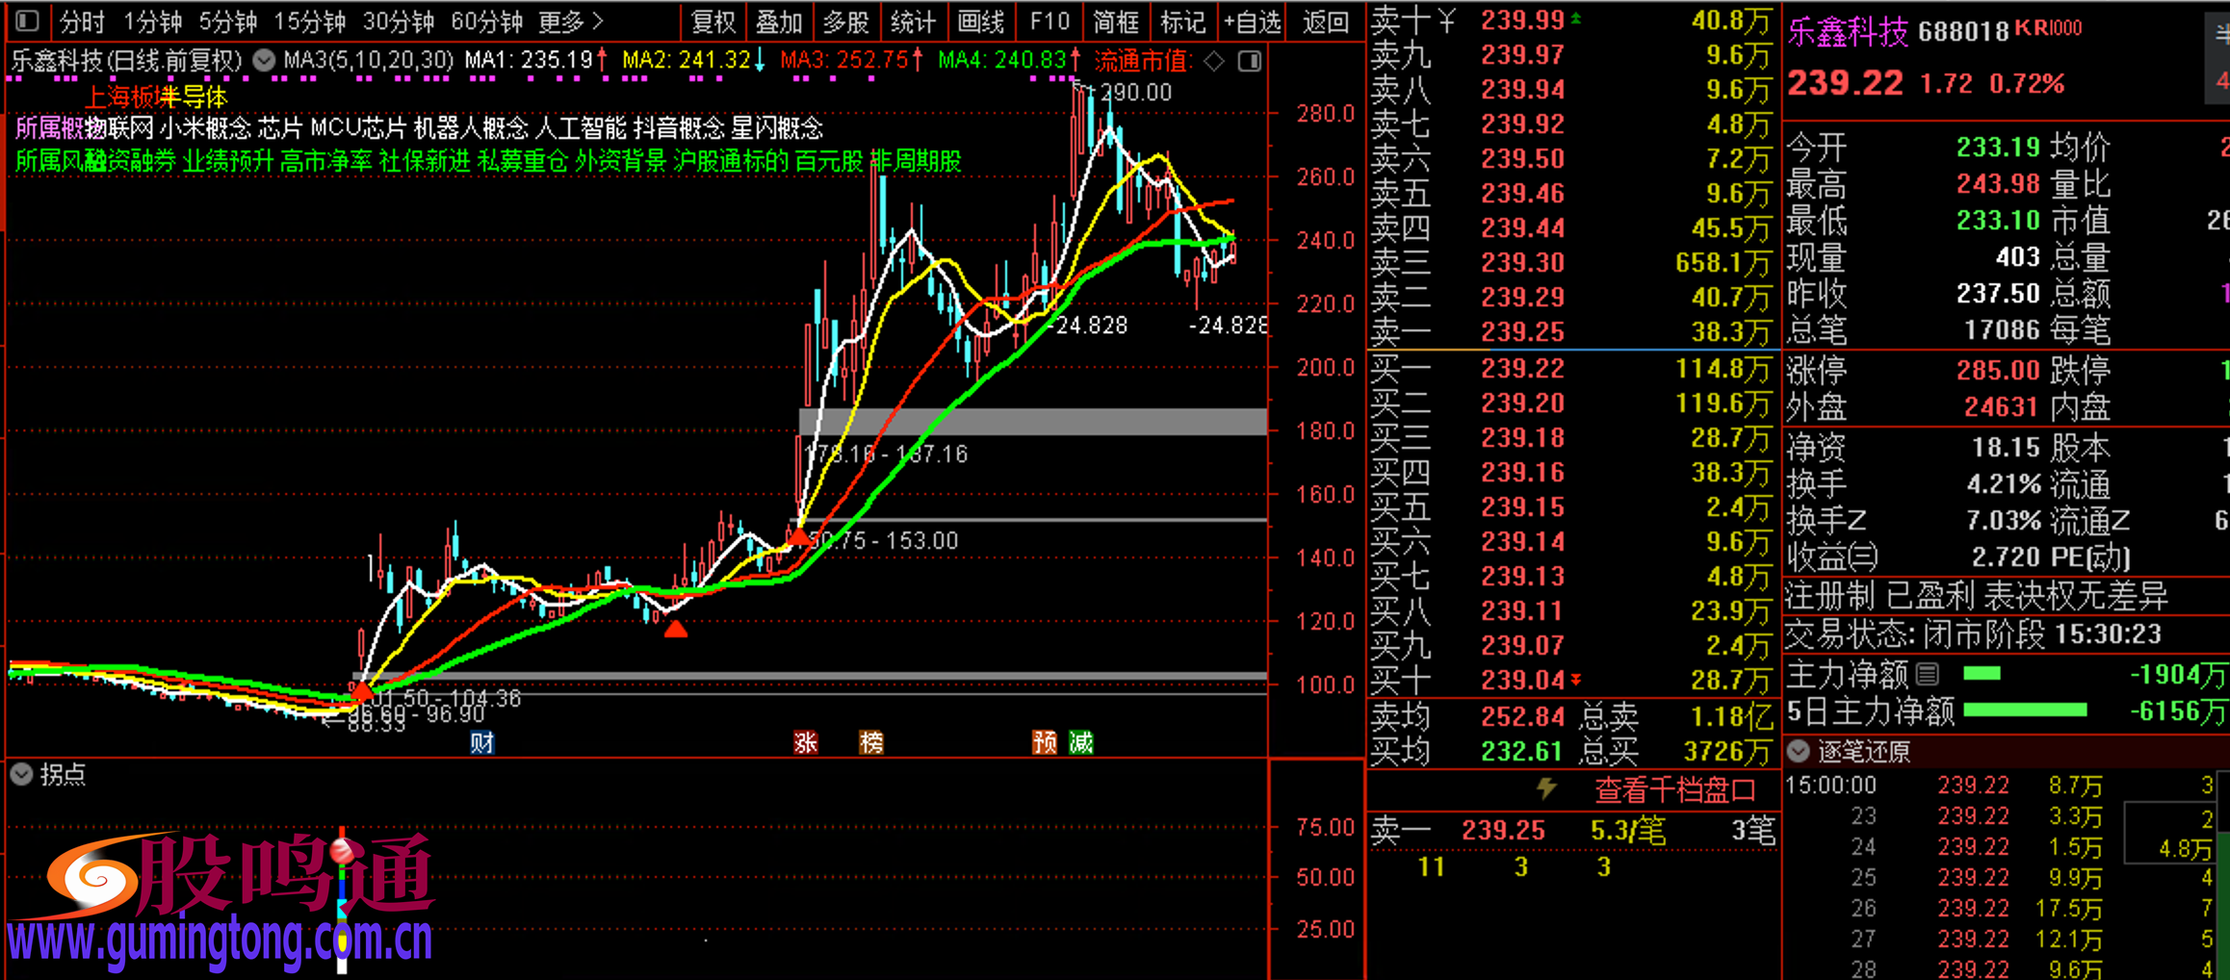Select the 60分钟 period tab

[486, 21]
